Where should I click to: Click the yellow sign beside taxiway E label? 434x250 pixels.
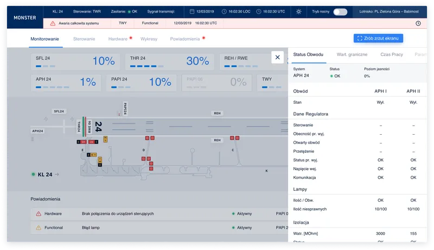tap(92, 155)
